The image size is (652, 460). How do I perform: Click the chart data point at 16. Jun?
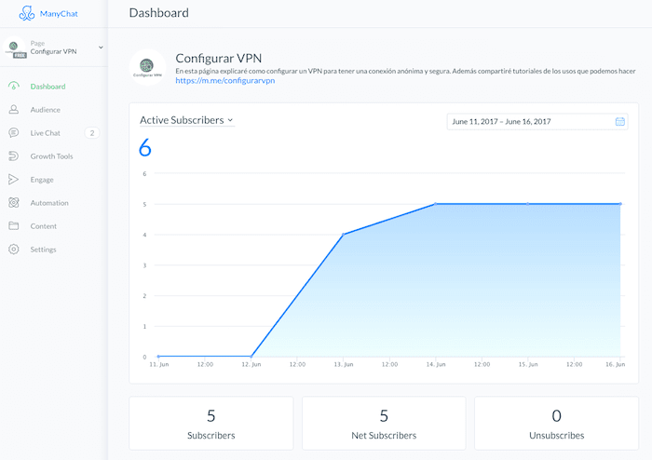click(x=620, y=204)
